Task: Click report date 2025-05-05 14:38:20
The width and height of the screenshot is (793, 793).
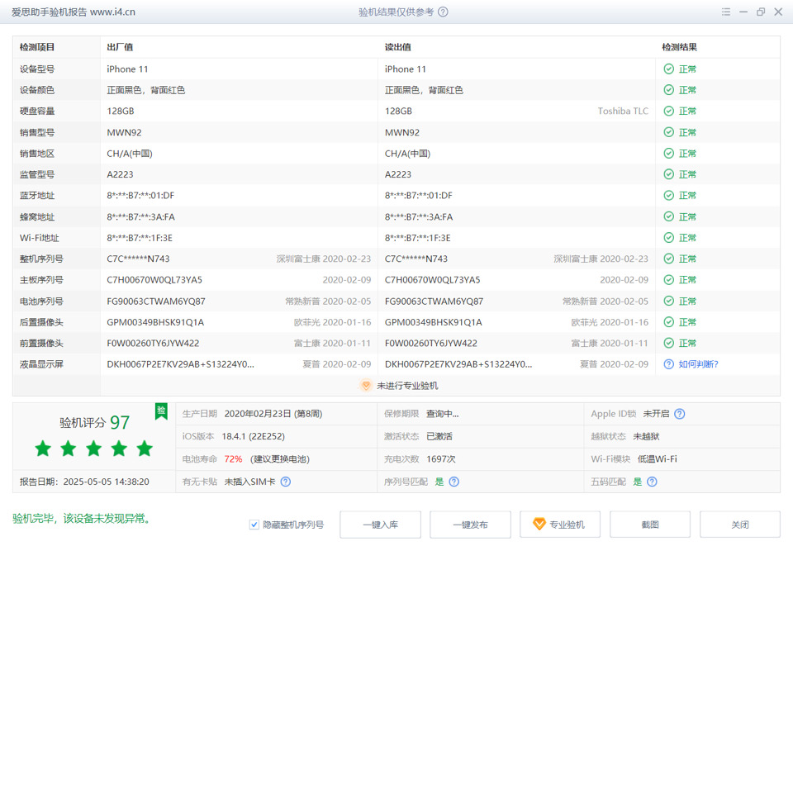Action: [107, 482]
